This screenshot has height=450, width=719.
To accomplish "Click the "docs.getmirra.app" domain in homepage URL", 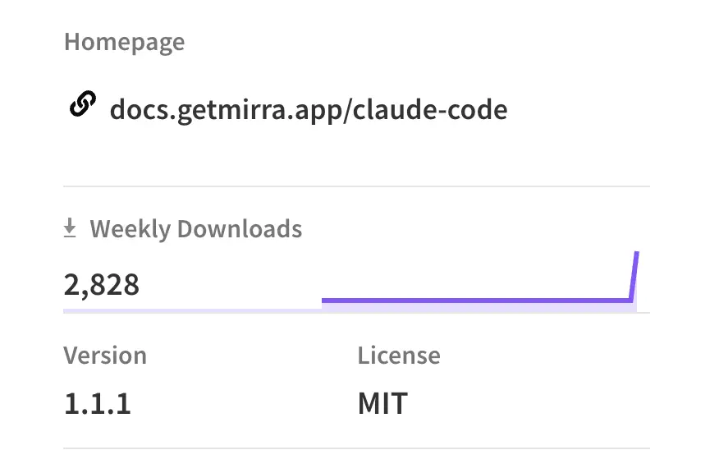I will [x=226, y=109].
